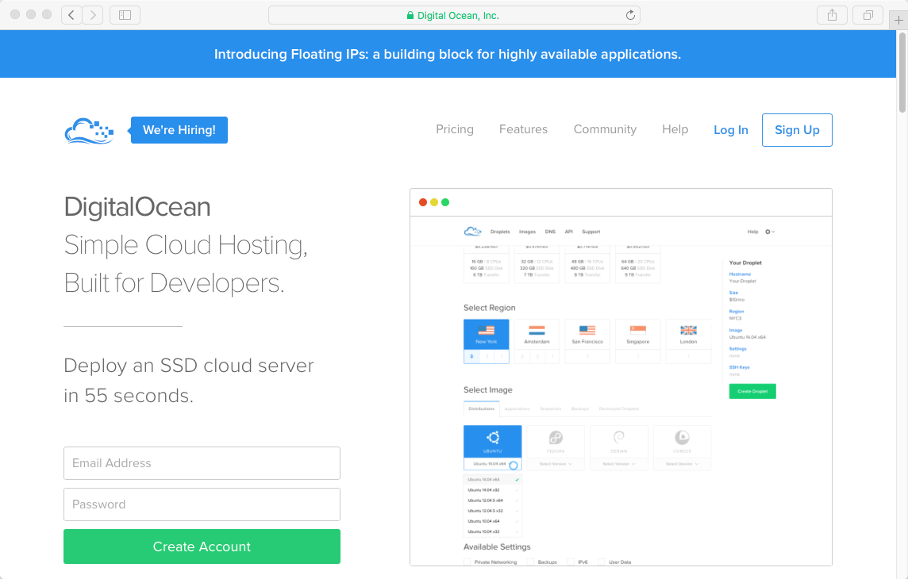Open the CoreOS Select Version dropdown
Image resolution: width=908 pixels, height=579 pixels.
click(x=683, y=463)
